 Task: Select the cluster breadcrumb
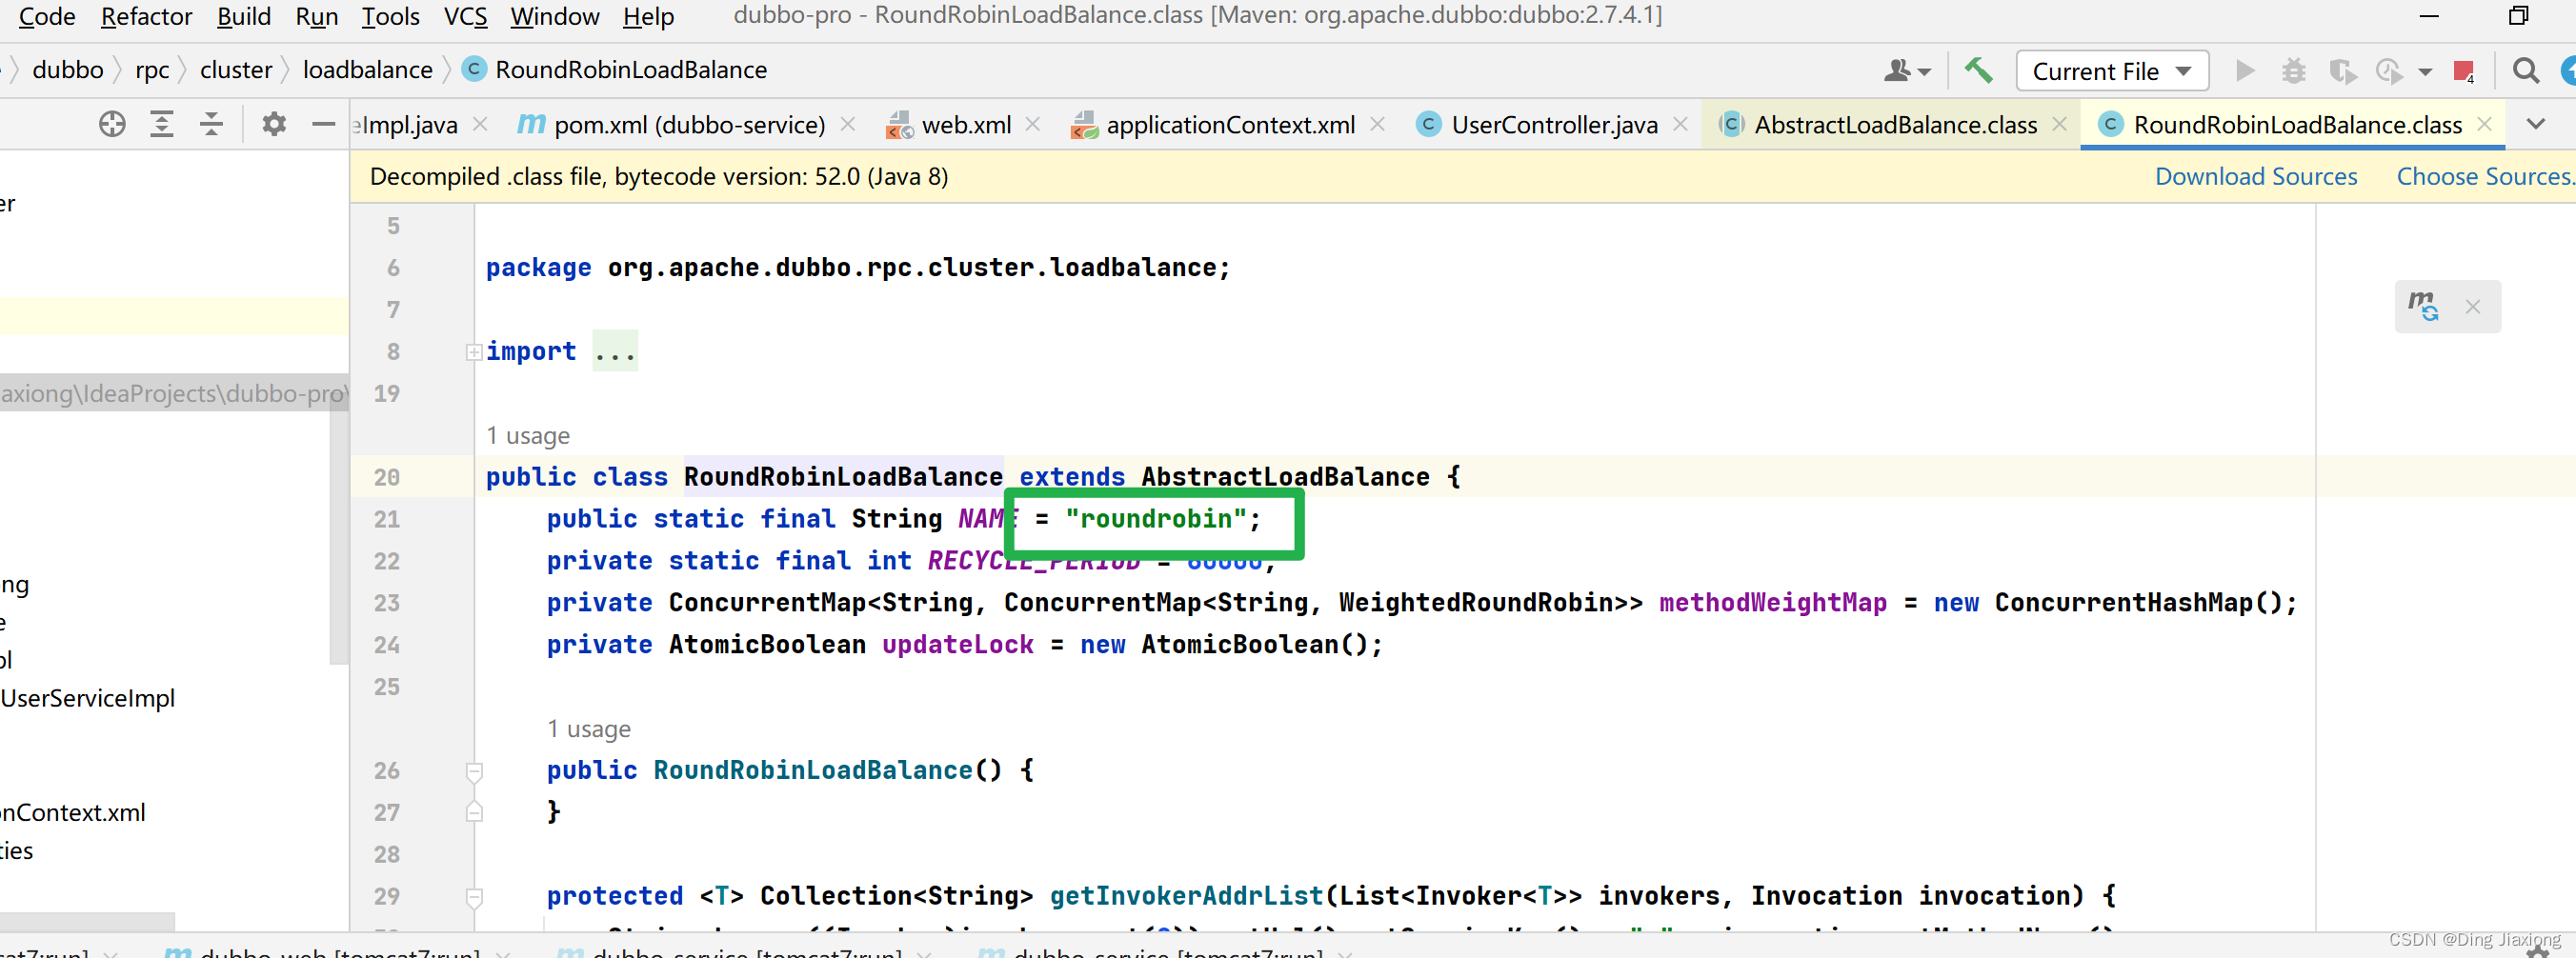[236, 70]
